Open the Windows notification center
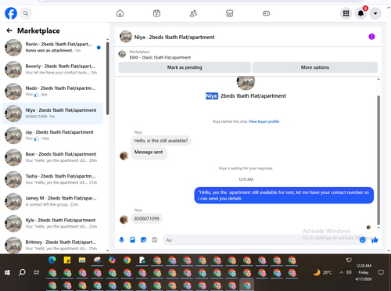The image size is (391, 291). tap(381, 272)
